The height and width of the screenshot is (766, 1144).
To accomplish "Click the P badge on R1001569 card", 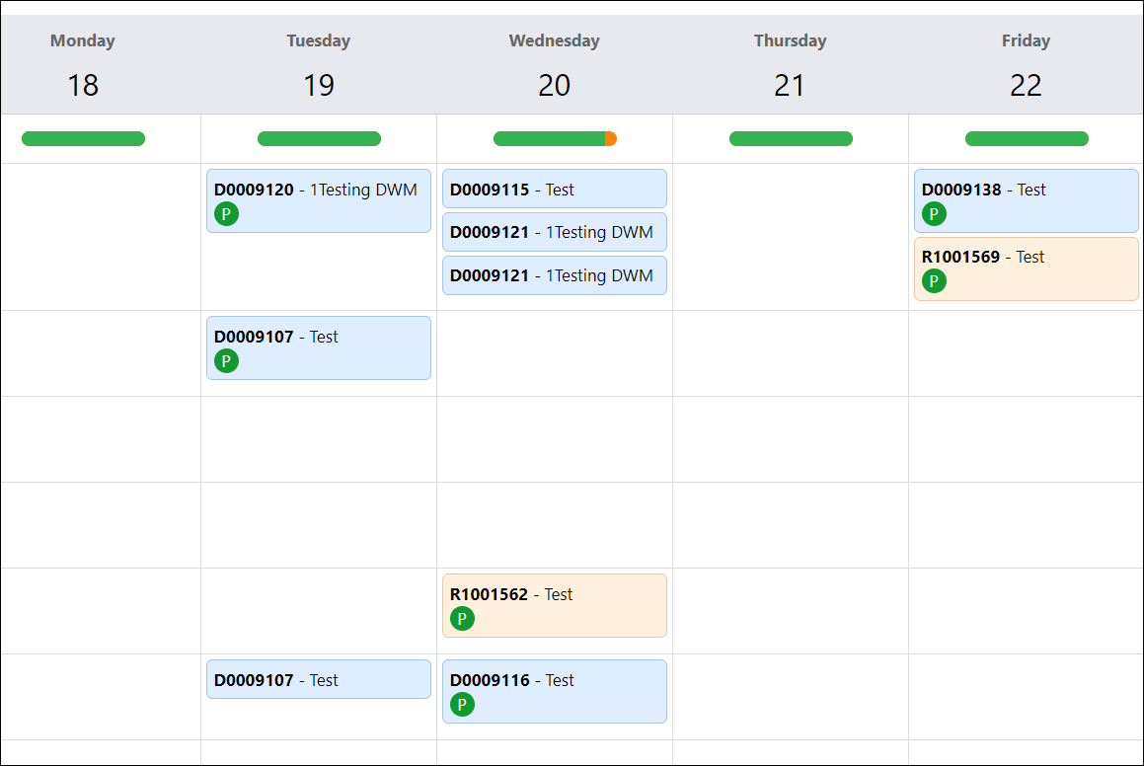I will 934,281.
